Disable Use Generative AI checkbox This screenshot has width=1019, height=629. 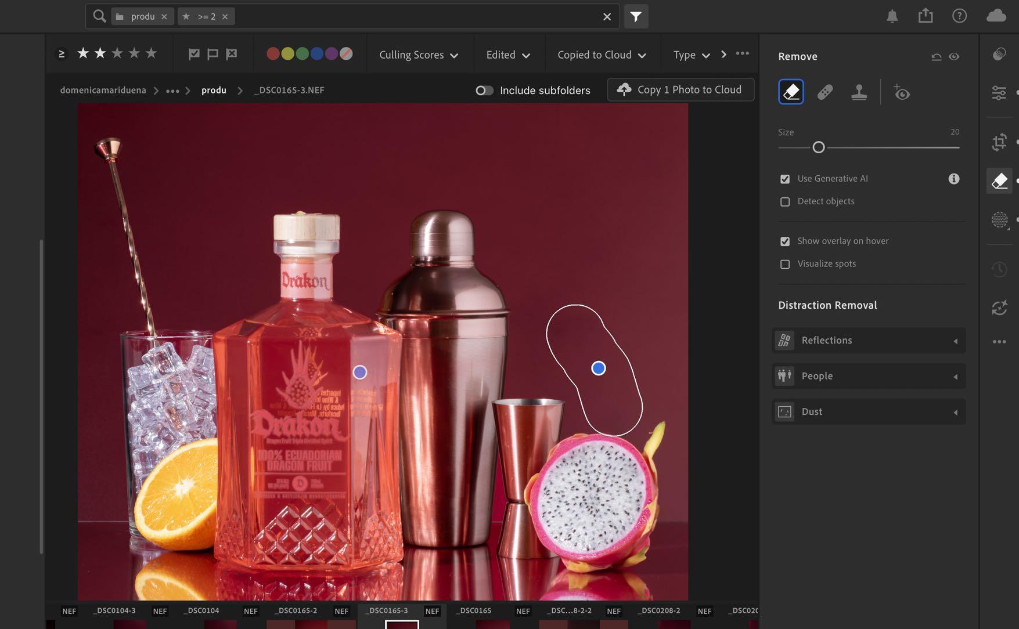tap(785, 179)
